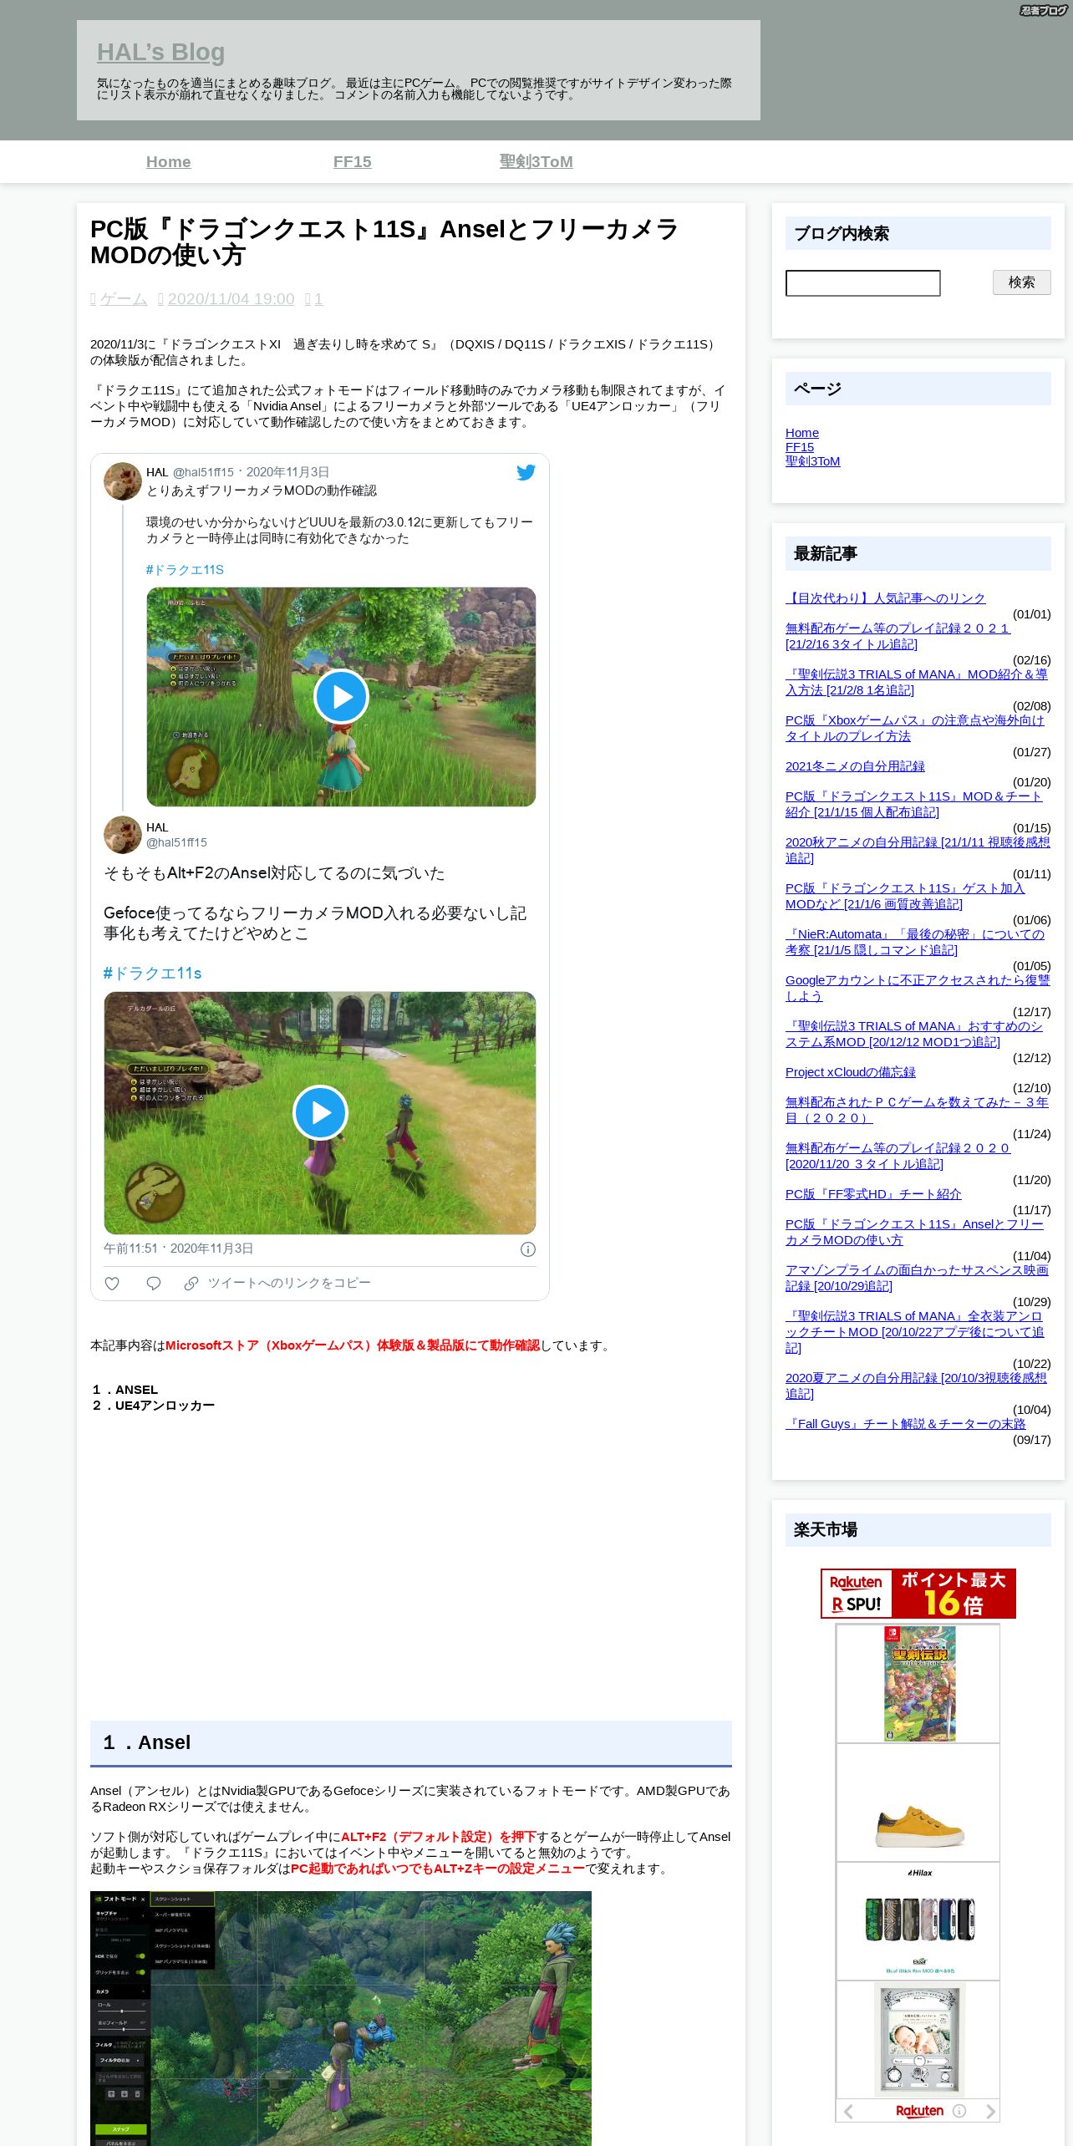Click the yellow sneaker product thumbnail

918,1827
